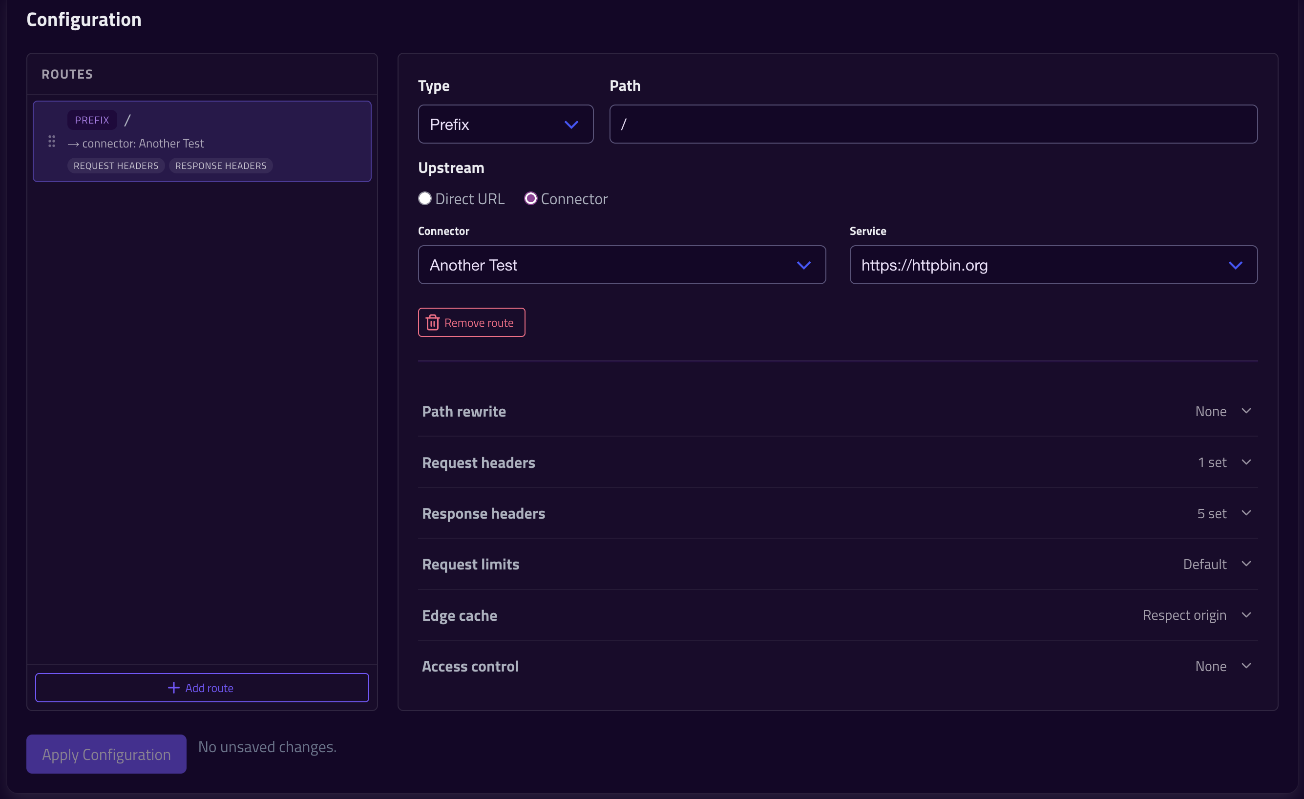
Task: Select the Connector upstream radio button
Action: 530,198
